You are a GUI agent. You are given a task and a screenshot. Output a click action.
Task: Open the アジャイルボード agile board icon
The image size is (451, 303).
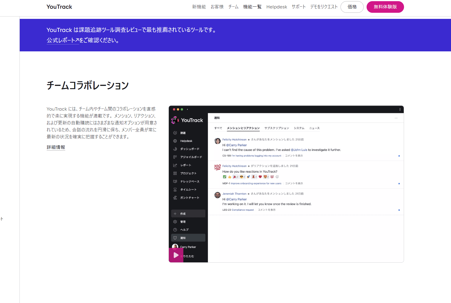(175, 157)
